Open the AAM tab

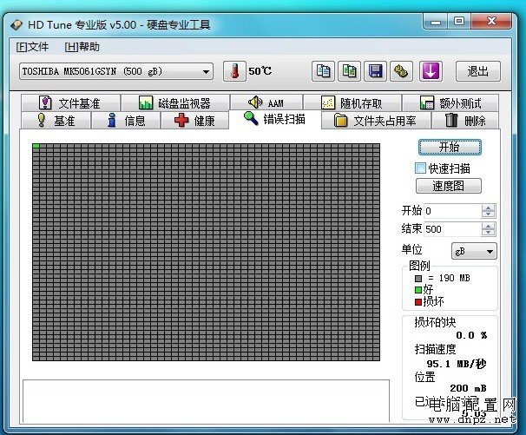(266, 102)
